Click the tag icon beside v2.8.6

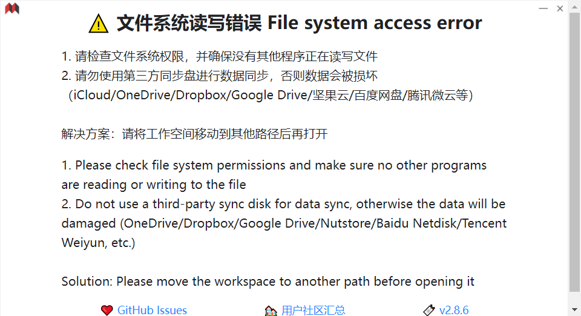[x=429, y=311]
